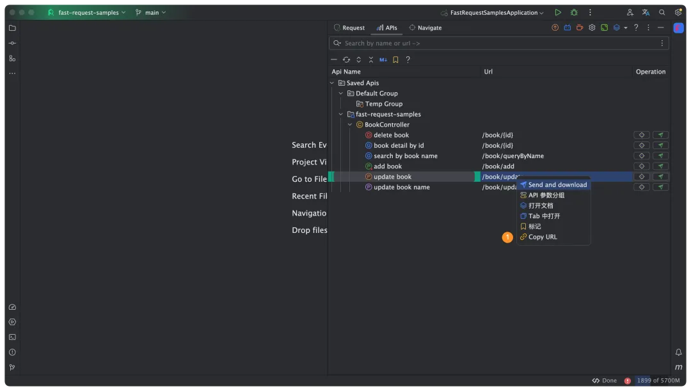Choose 标记 from context menu
Screen dimensions: 691x391
pyautogui.click(x=553, y=227)
